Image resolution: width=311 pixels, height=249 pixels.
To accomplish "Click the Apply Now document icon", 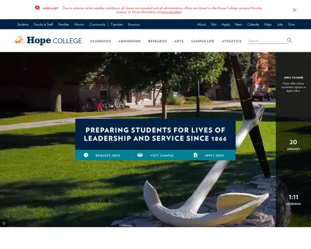I will coord(195,155).
